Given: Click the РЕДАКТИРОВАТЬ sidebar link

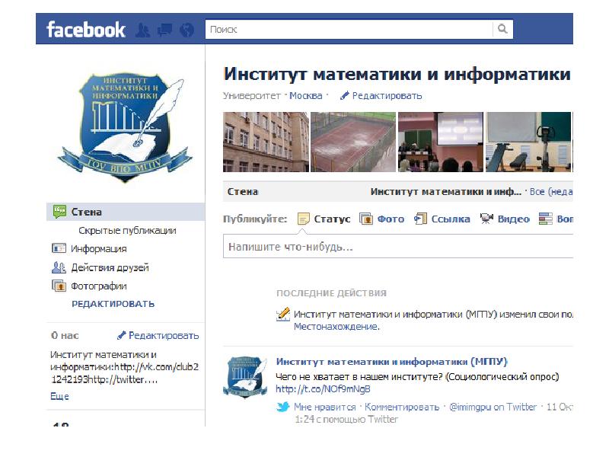Looking at the screenshot, I should [113, 304].
